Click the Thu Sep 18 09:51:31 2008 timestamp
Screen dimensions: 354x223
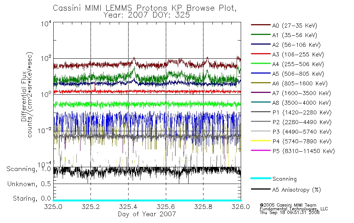(290, 213)
